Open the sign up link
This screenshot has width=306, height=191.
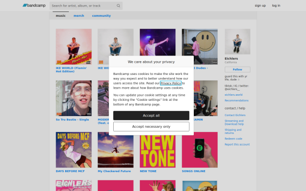point(260,6)
